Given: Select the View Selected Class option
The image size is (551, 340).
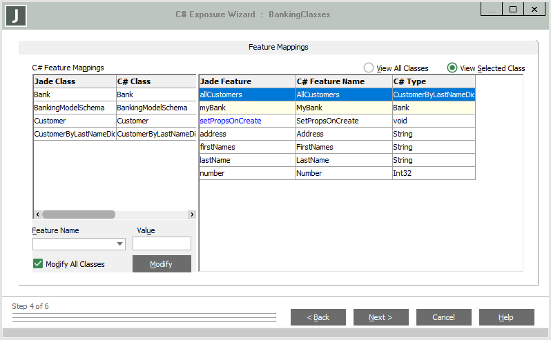Looking at the screenshot, I should pos(452,68).
